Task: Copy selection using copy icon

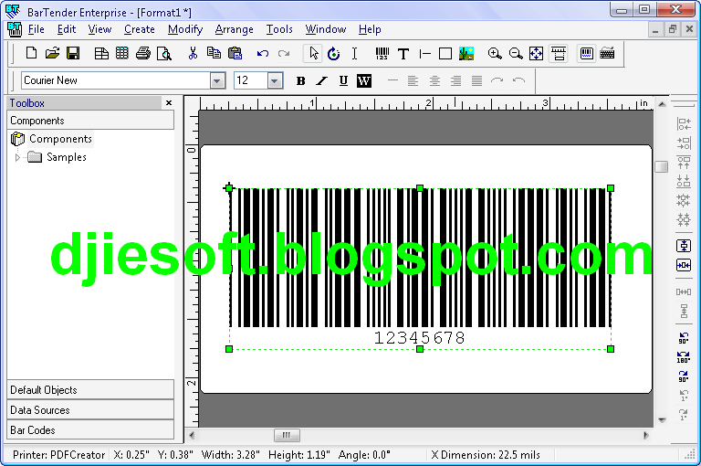Action: coord(214,53)
